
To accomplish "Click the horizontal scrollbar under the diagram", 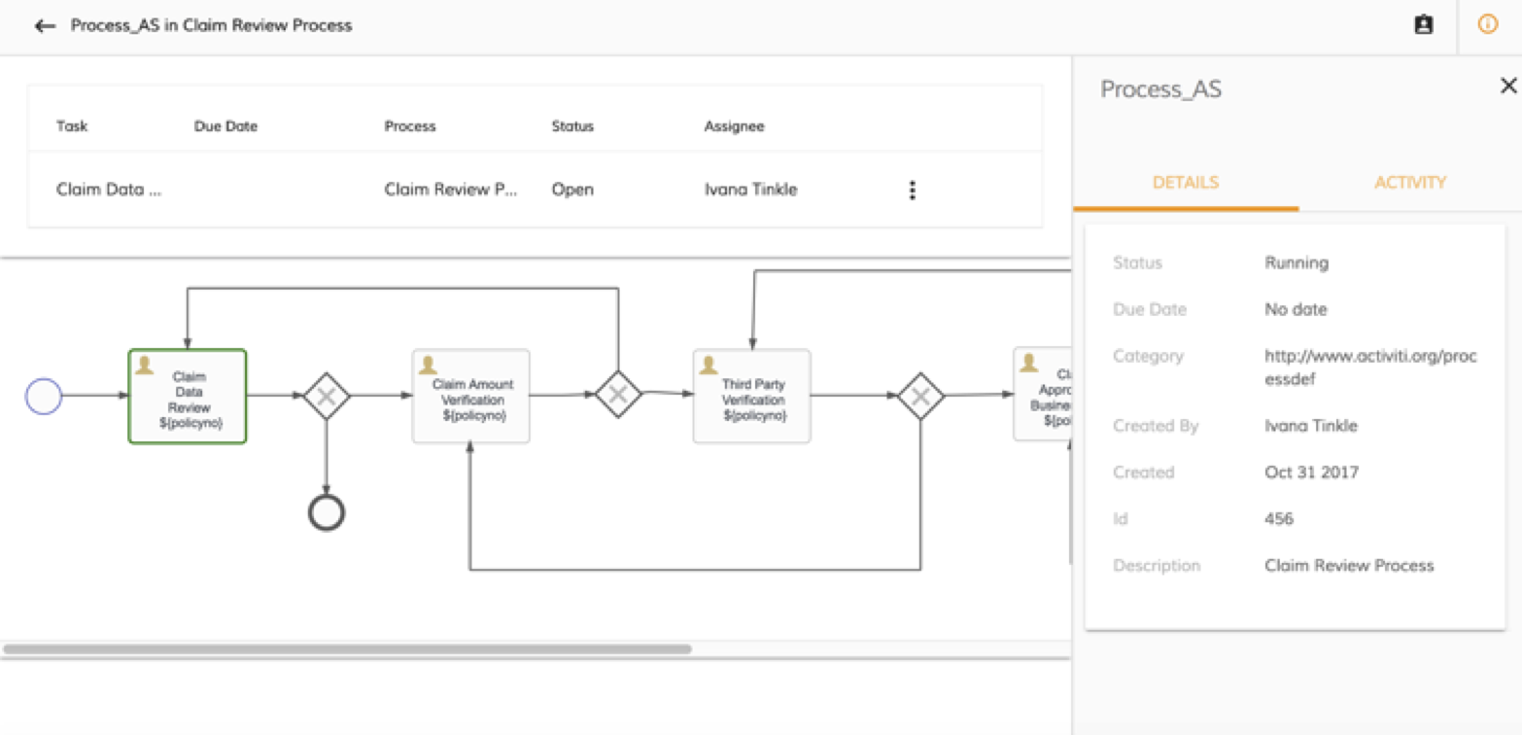I will [x=350, y=647].
